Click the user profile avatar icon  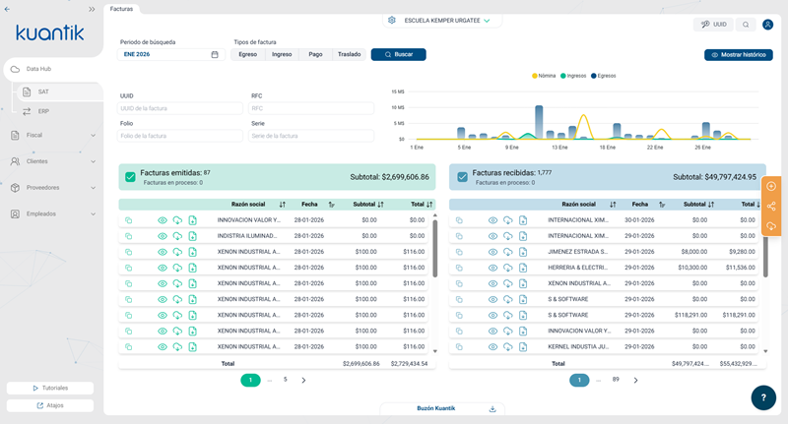tap(767, 24)
